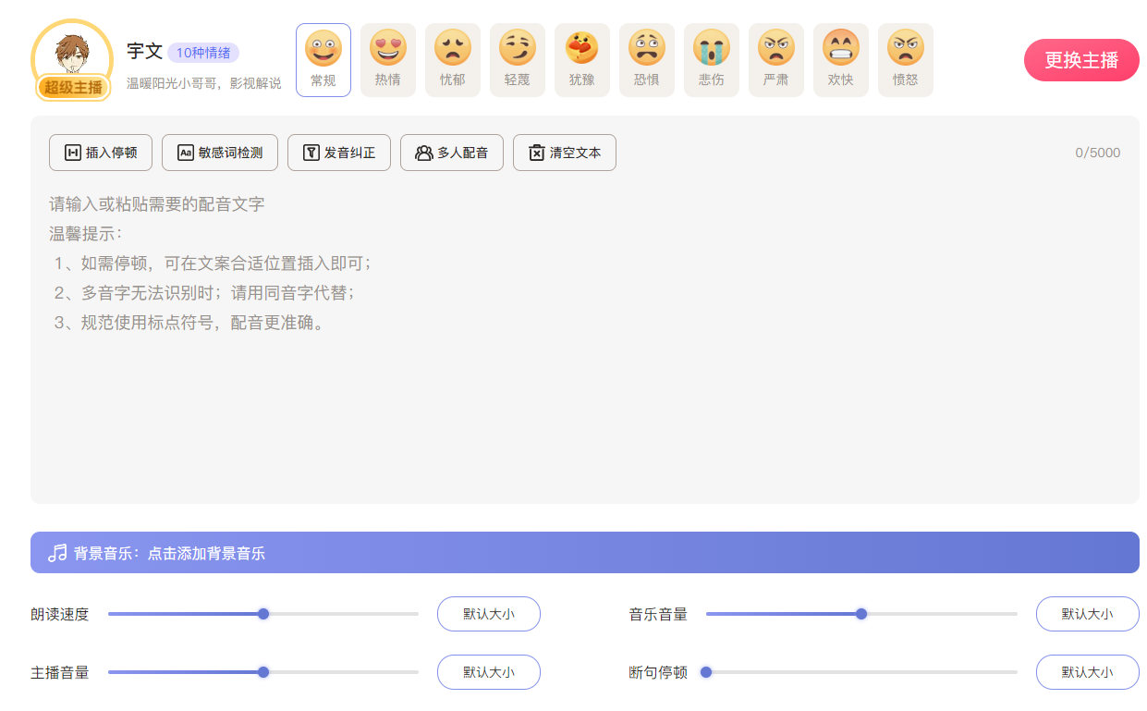1147x711 pixels.
Task: Pick the 轻蔑 smirk emotion icon
Action: click(518, 59)
